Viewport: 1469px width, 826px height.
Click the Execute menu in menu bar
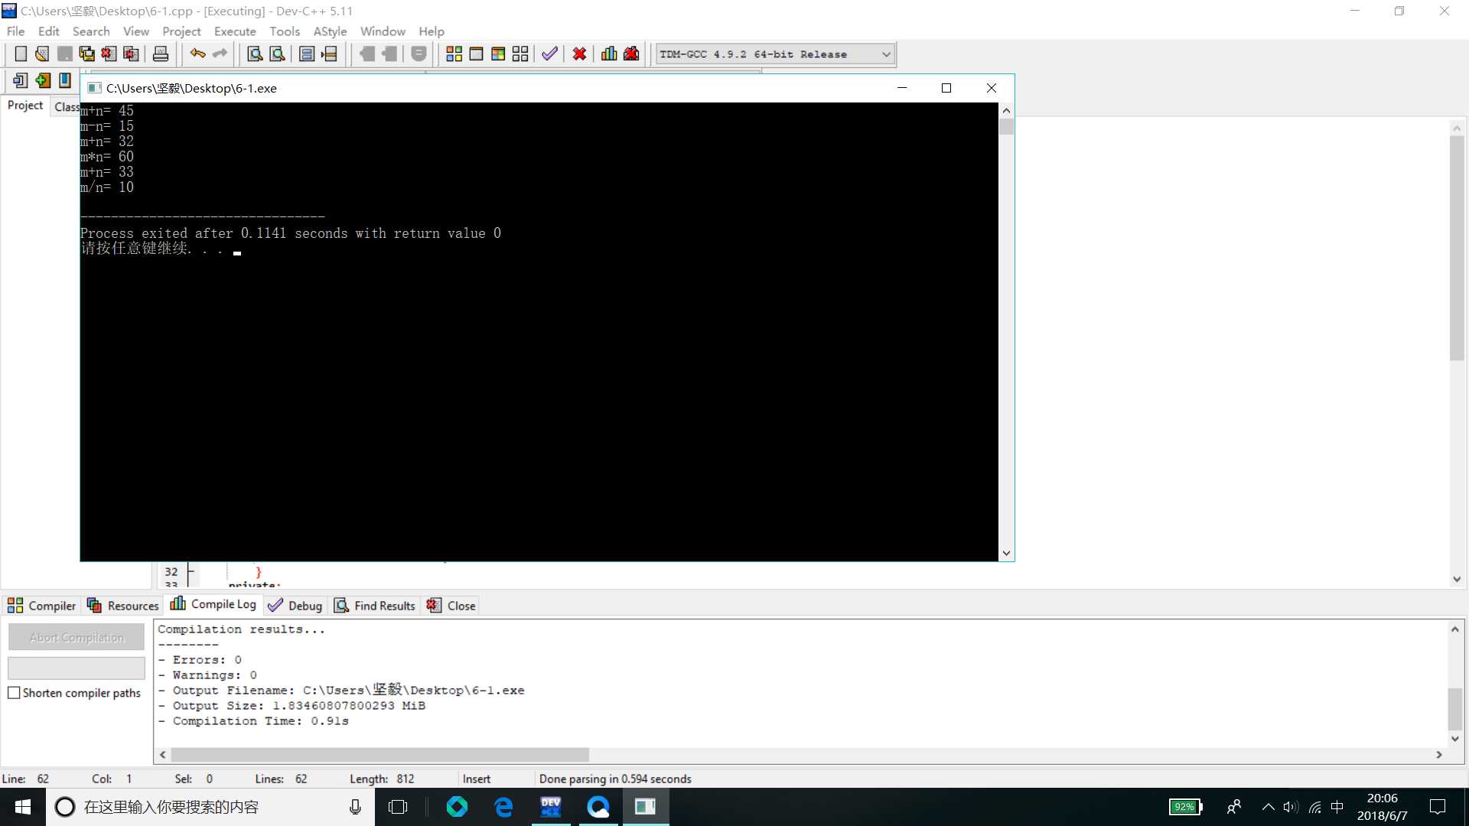point(235,31)
